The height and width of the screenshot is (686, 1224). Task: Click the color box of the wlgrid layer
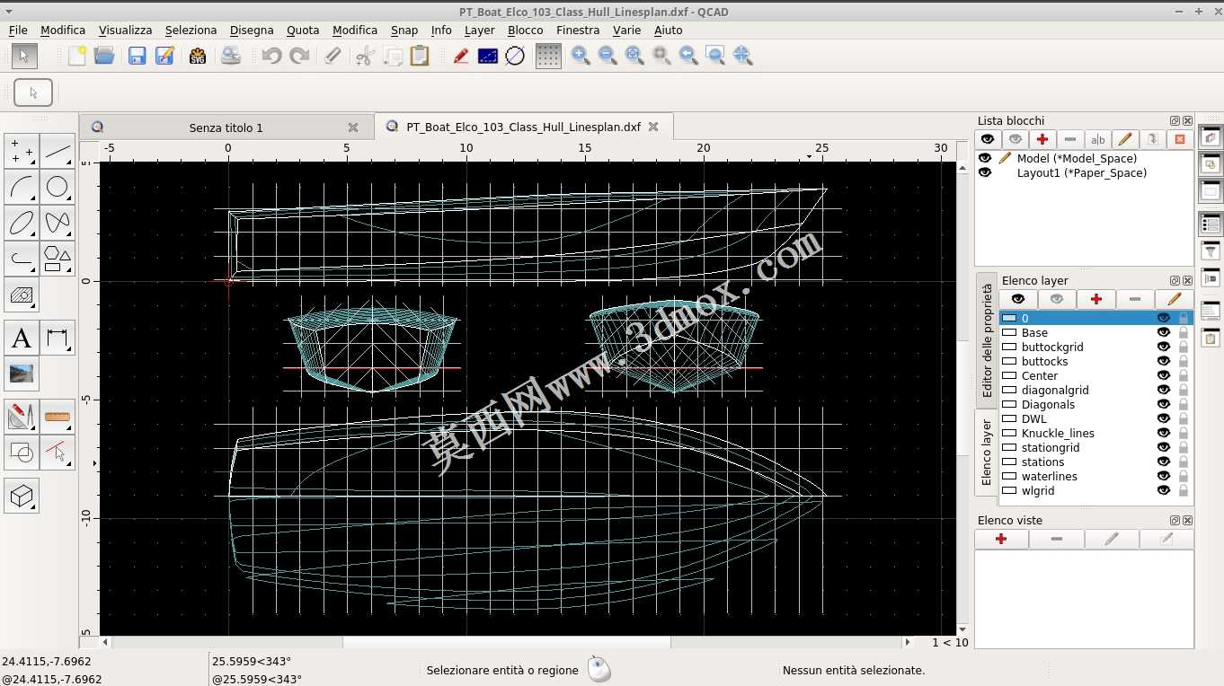click(x=1009, y=490)
